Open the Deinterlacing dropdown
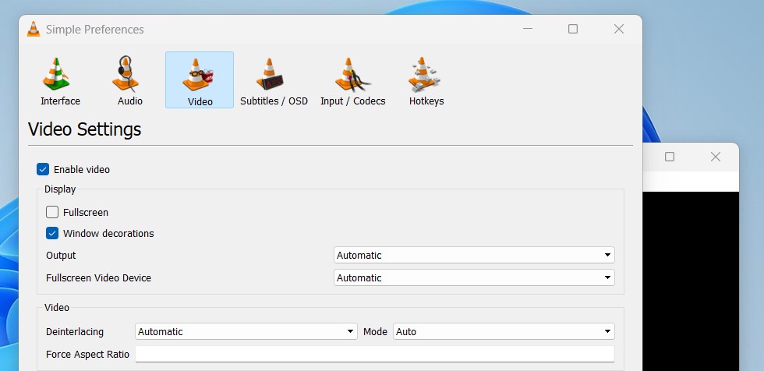The image size is (764, 371). pos(246,331)
